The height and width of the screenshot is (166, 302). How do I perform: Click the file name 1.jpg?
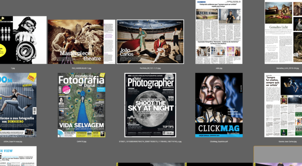pyautogui.click(x=13, y=68)
